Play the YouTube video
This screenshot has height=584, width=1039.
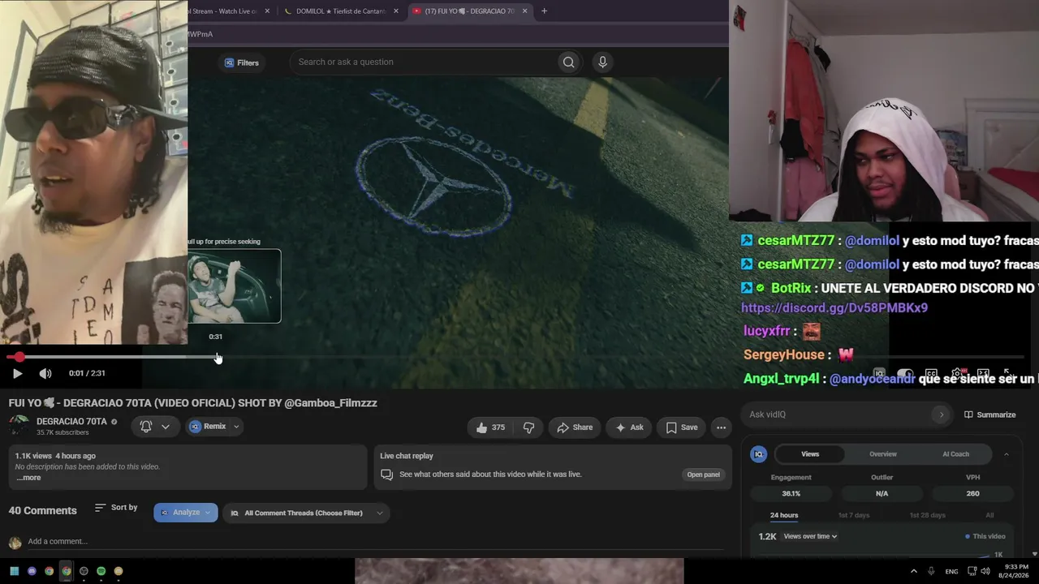pyautogui.click(x=17, y=373)
